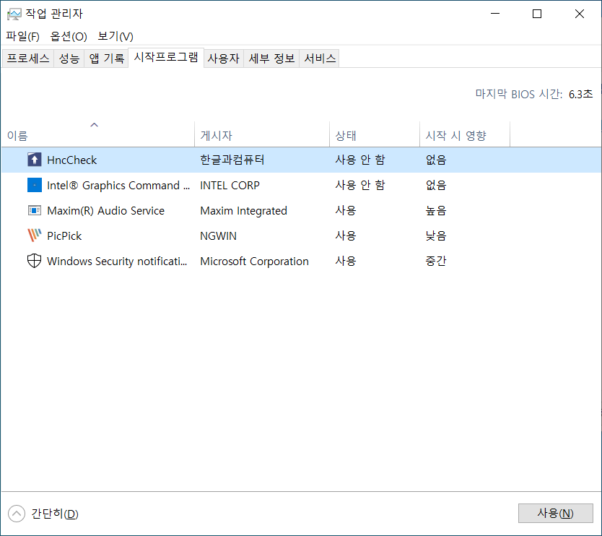602x536 pixels.
Task: Select the HncCheck row name
Action: tap(71, 160)
